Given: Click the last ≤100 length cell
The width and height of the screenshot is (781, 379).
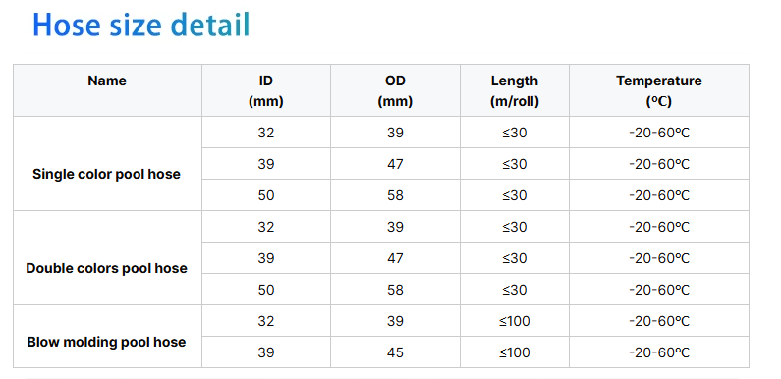Looking at the screenshot, I should pos(515,352).
